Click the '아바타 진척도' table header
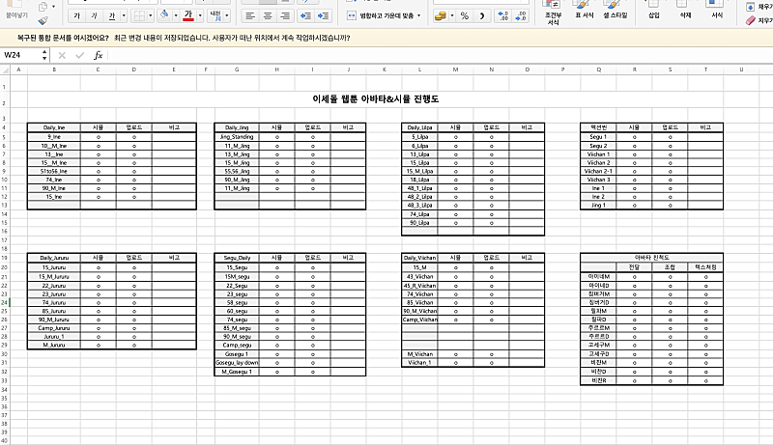The width and height of the screenshot is (773, 445). click(651, 258)
